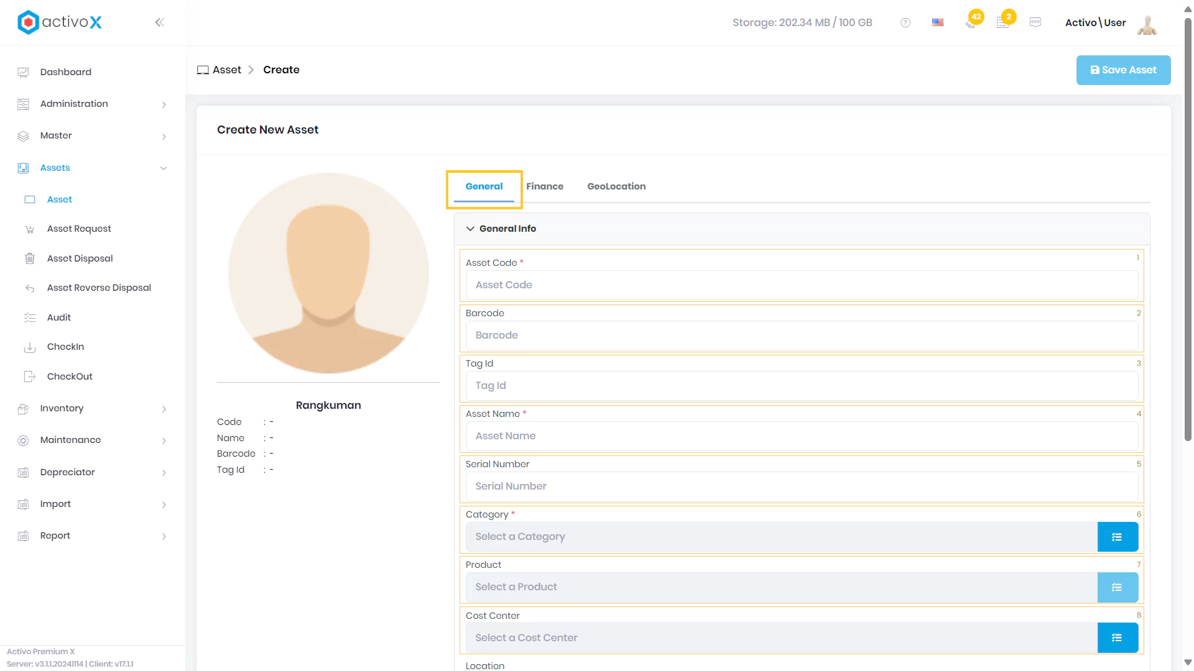
Task: Click the CheckIn download icon
Action: pyautogui.click(x=29, y=347)
